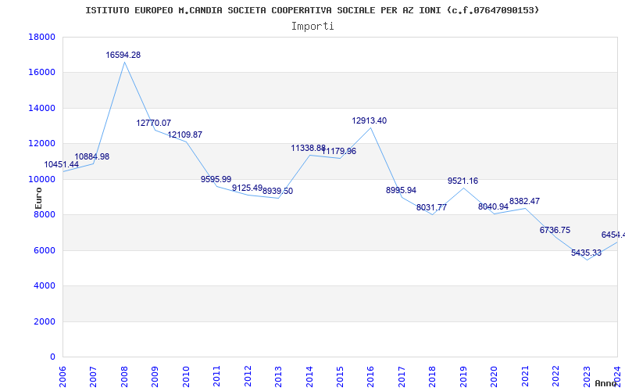
Task: Select the 2021 x-axis year label
Action: [x=525, y=377]
